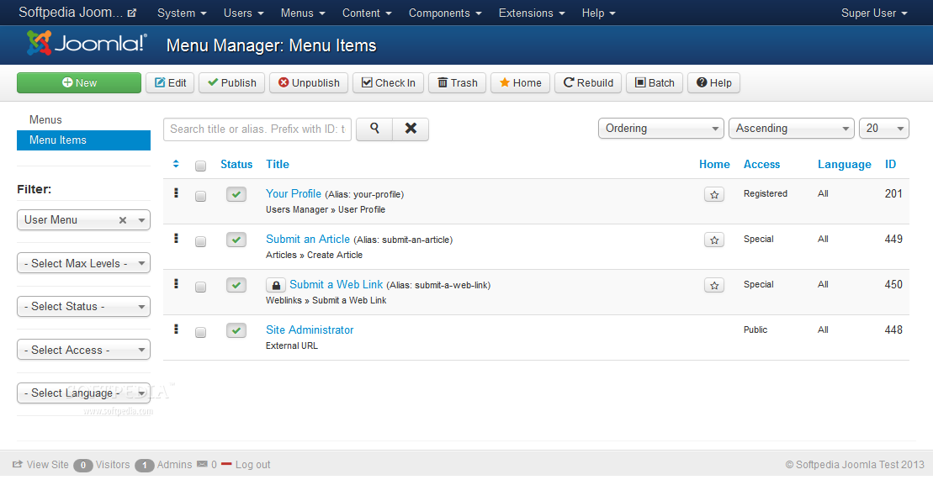Tick the checkbox for Submit a Web Link
933x501 pixels.
[200, 287]
